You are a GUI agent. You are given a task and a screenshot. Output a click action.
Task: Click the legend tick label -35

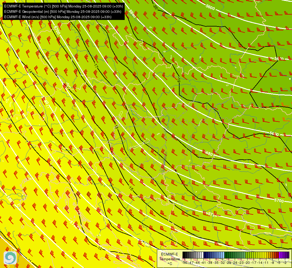click(x=216, y=263)
